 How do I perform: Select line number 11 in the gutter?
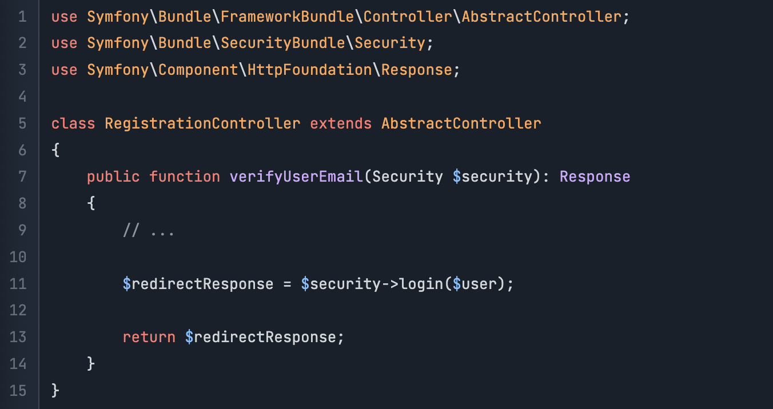click(x=18, y=283)
